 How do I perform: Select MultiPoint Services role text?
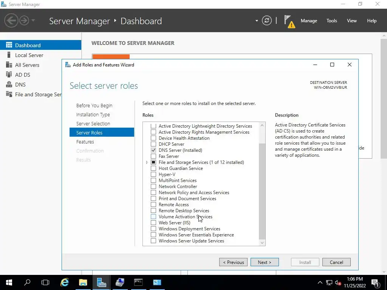click(x=178, y=180)
